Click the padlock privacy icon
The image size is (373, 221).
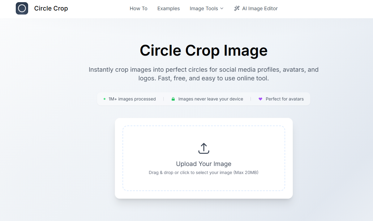pyautogui.click(x=173, y=99)
